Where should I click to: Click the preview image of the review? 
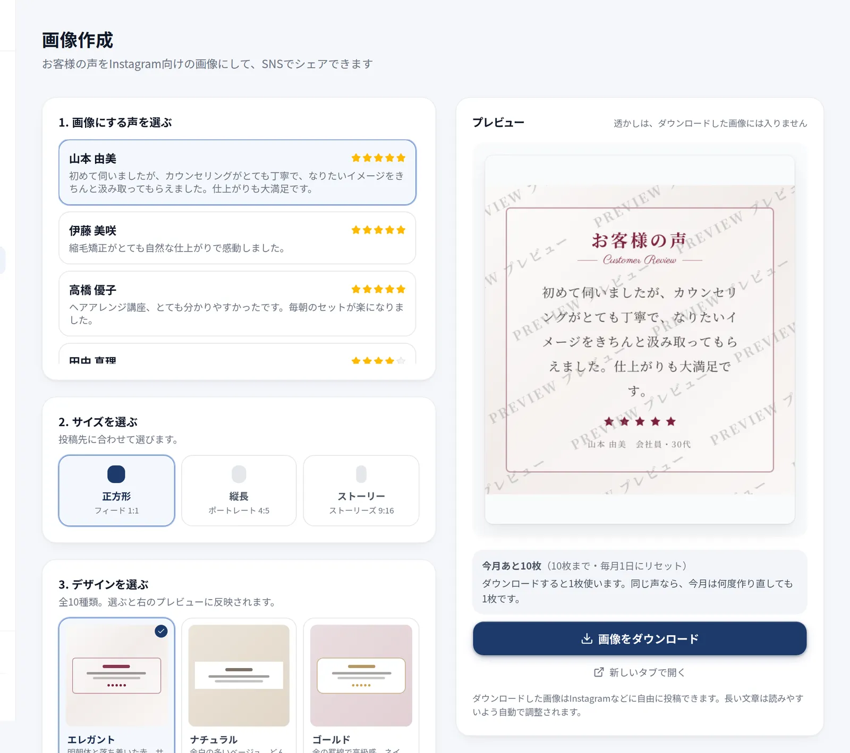pyautogui.click(x=640, y=340)
